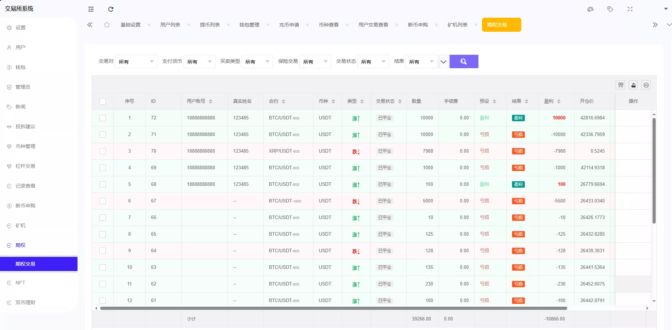672x330 pixels.
Task: Open the 交易对 dropdown
Action: tap(136, 61)
